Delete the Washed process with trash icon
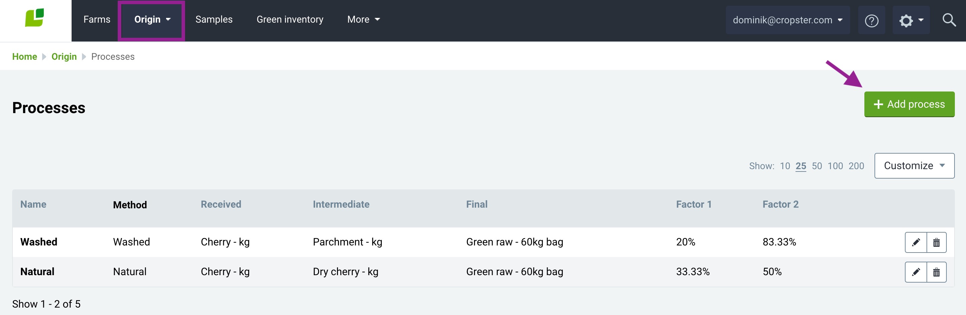 (936, 242)
